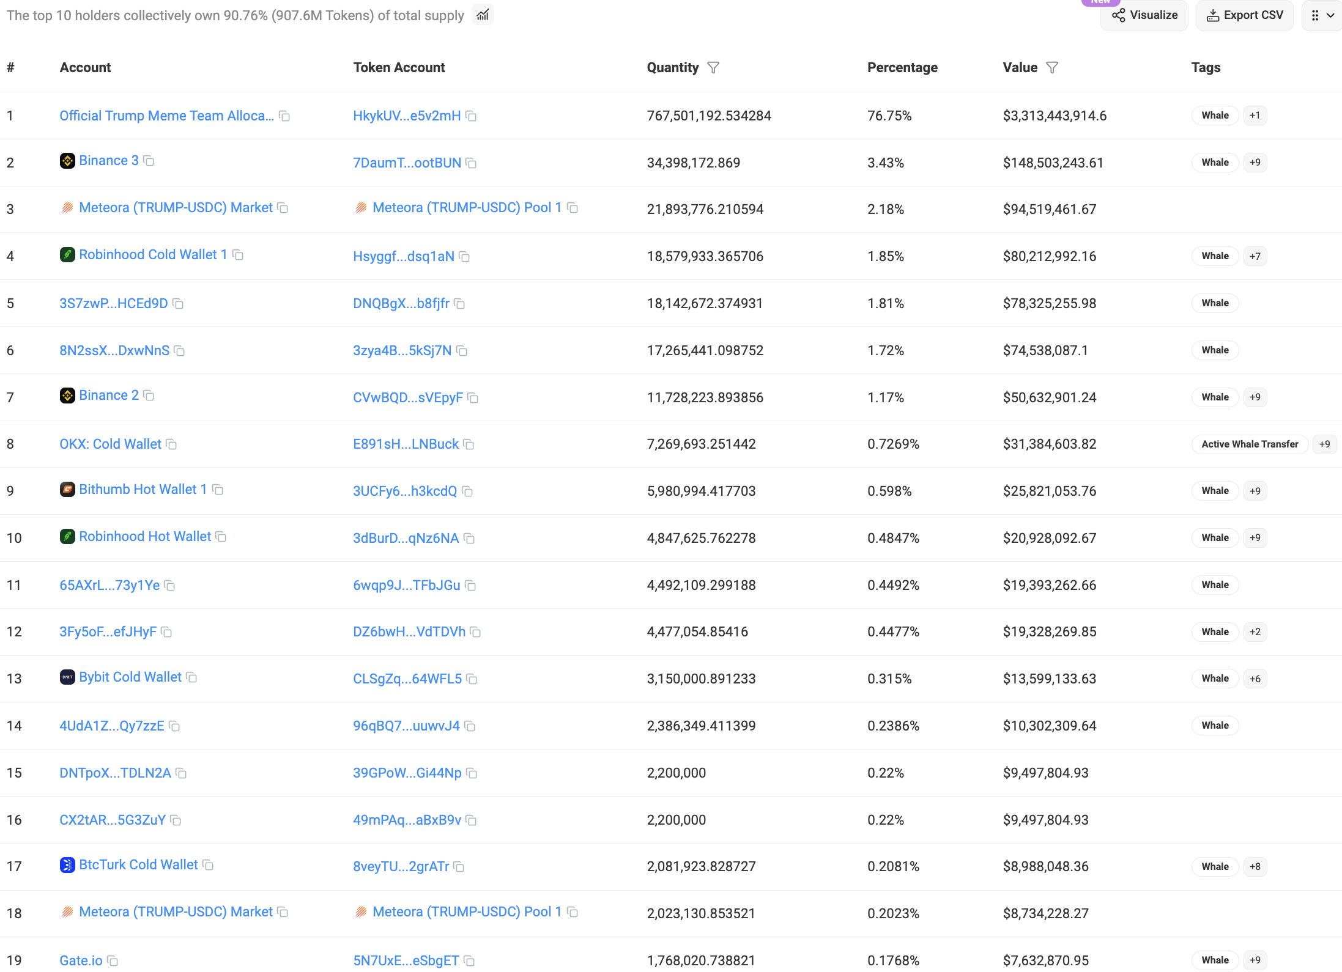Expand +9 tags for Binance 3
The height and width of the screenshot is (972, 1342).
[x=1255, y=163]
